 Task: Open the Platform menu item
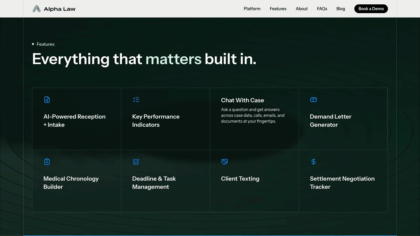click(x=252, y=9)
